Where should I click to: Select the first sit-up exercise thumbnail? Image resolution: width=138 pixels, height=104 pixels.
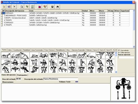tap(6, 55)
